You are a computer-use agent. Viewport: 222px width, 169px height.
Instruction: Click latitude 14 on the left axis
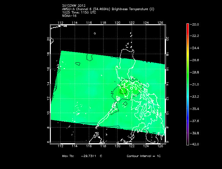point(48,84)
